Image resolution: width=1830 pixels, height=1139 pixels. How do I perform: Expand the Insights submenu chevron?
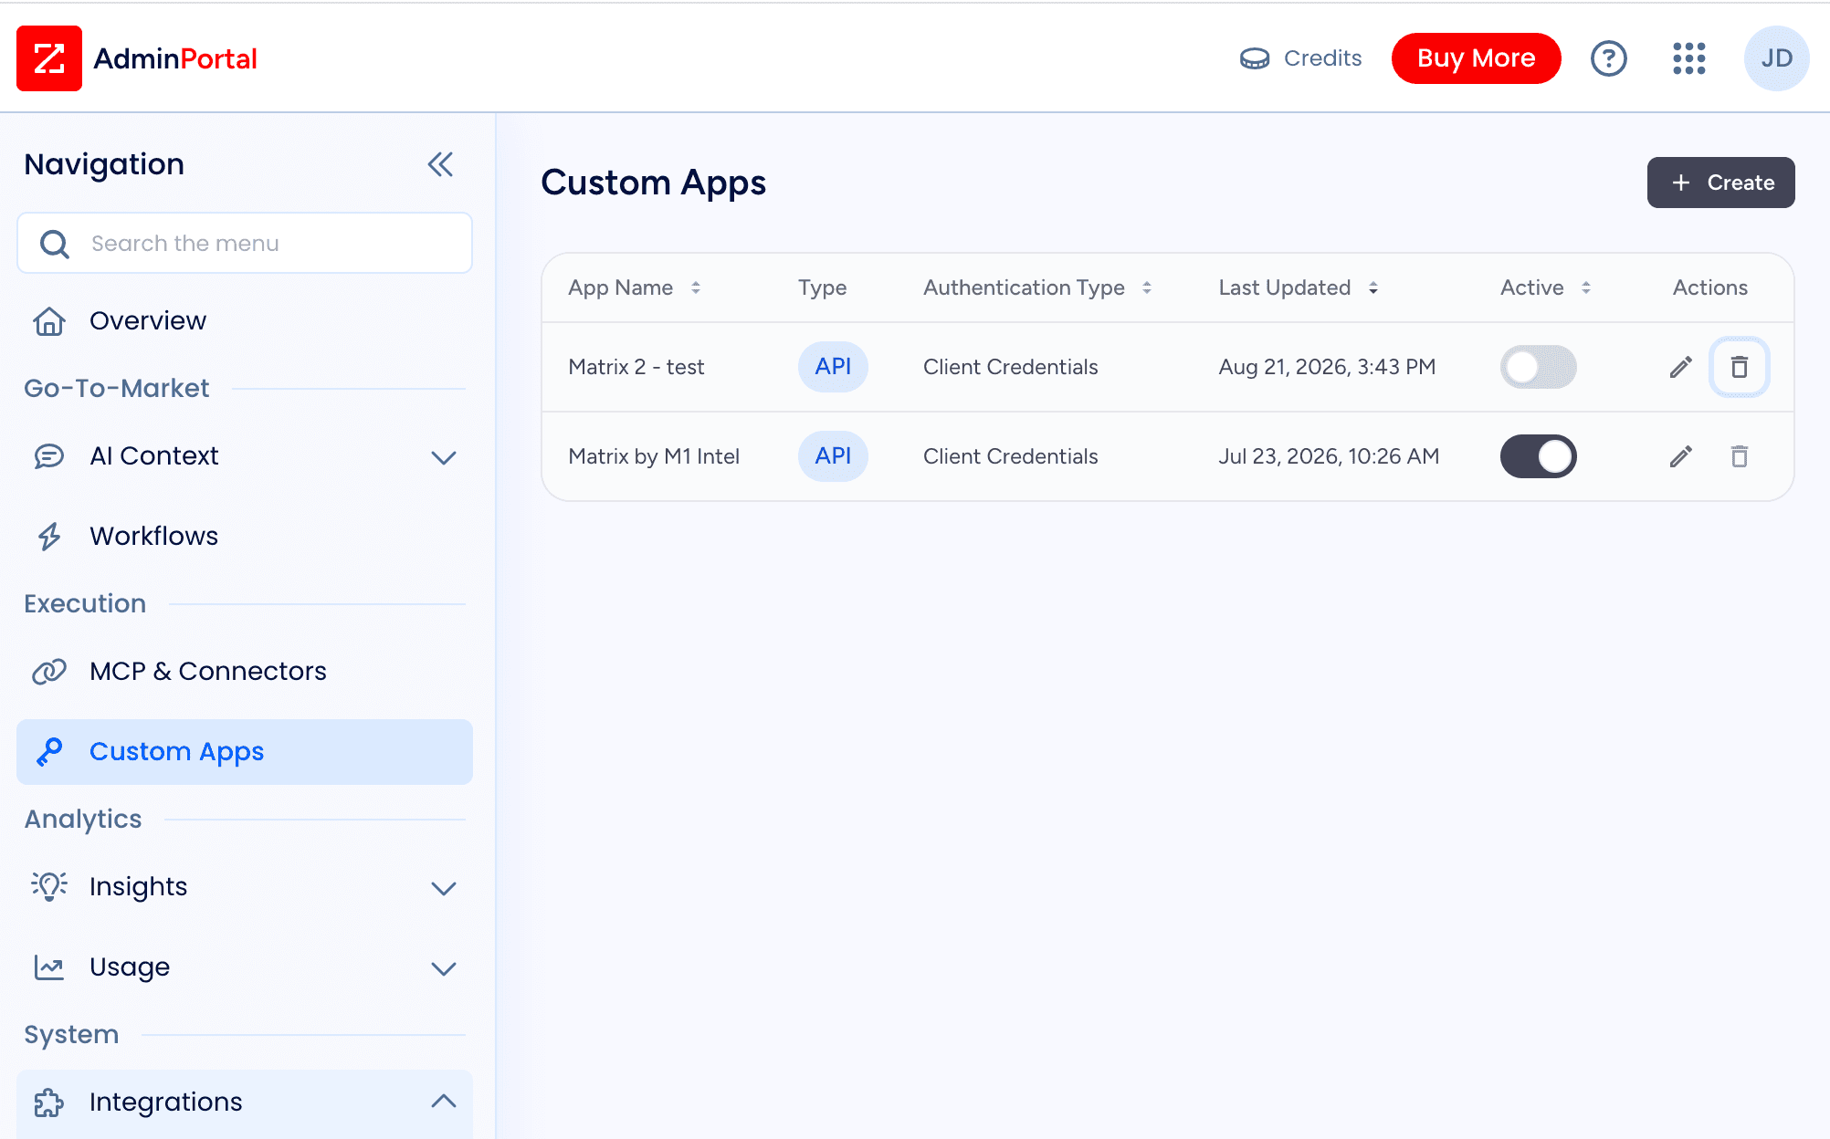coord(444,888)
